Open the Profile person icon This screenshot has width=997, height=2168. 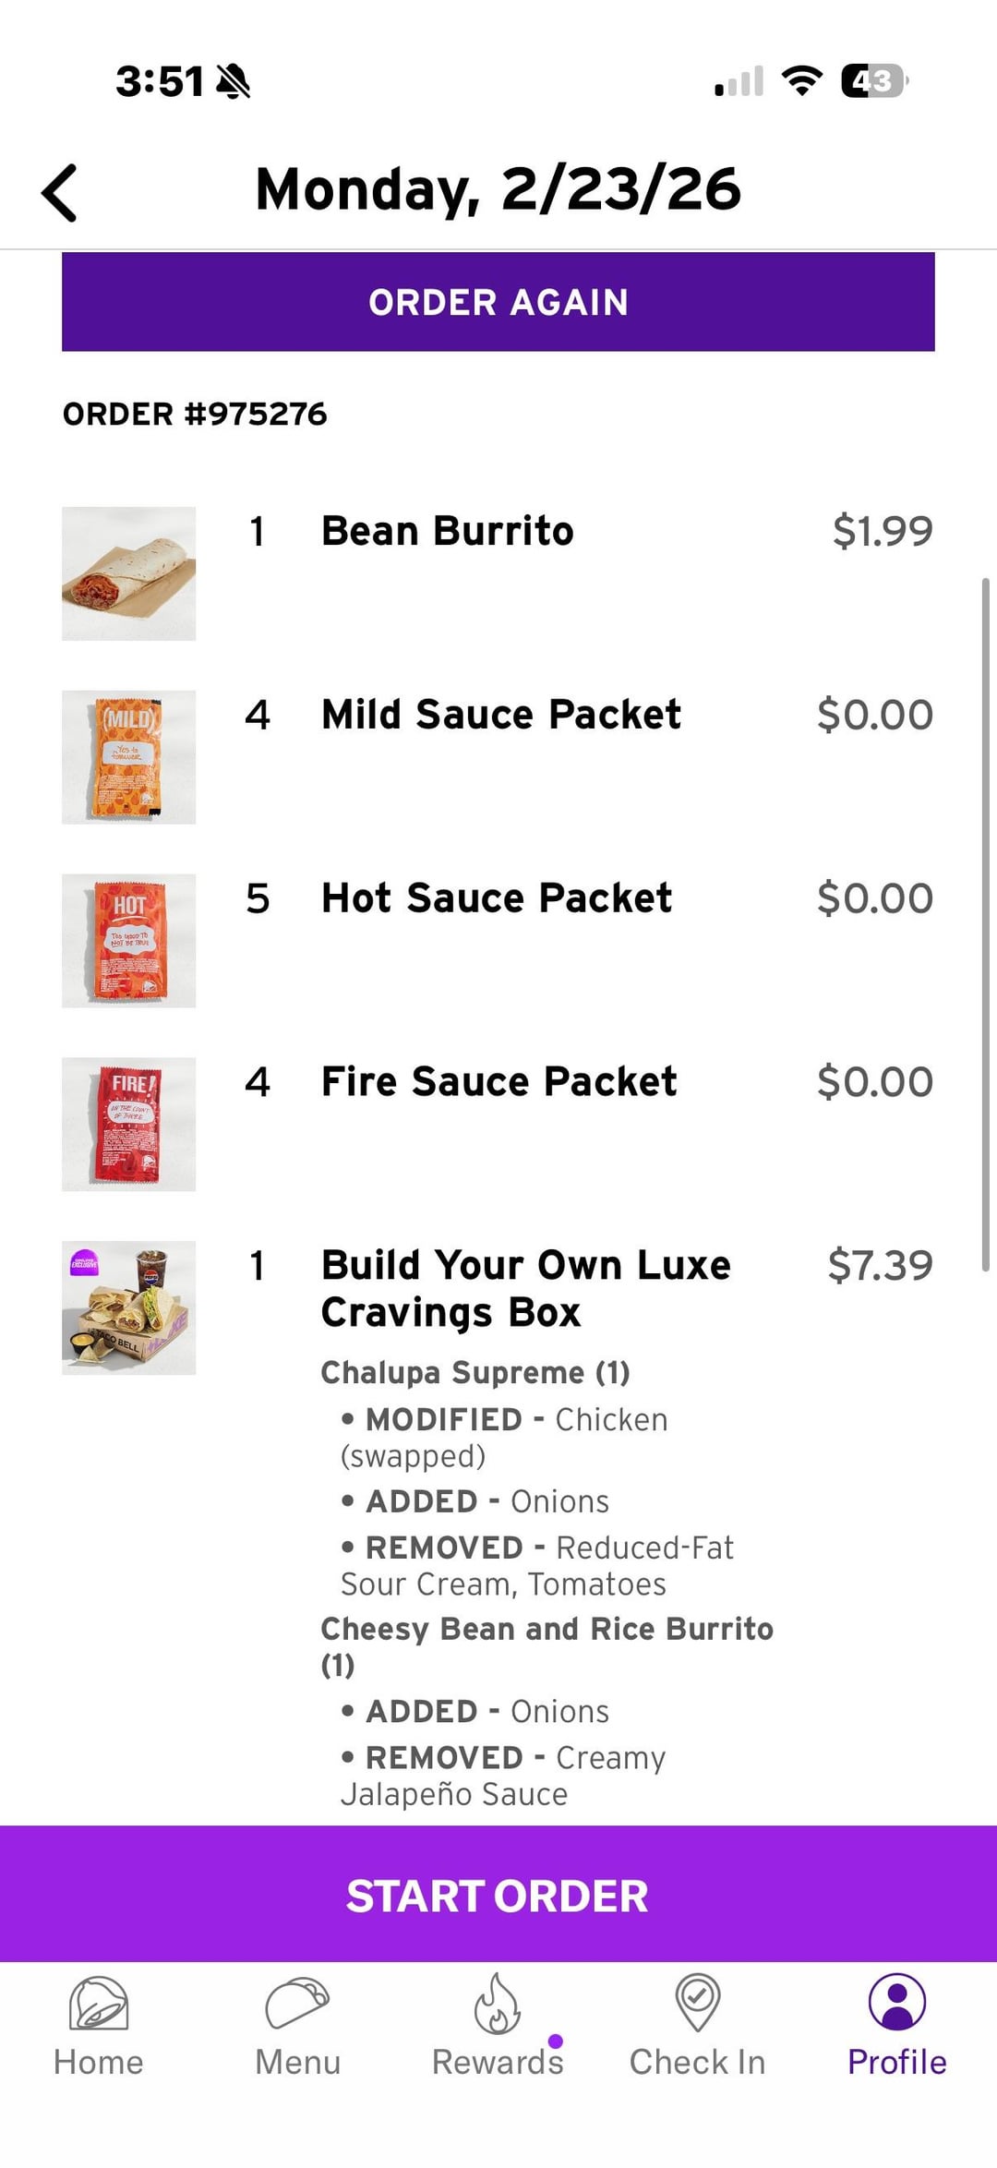(x=896, y=2002)
